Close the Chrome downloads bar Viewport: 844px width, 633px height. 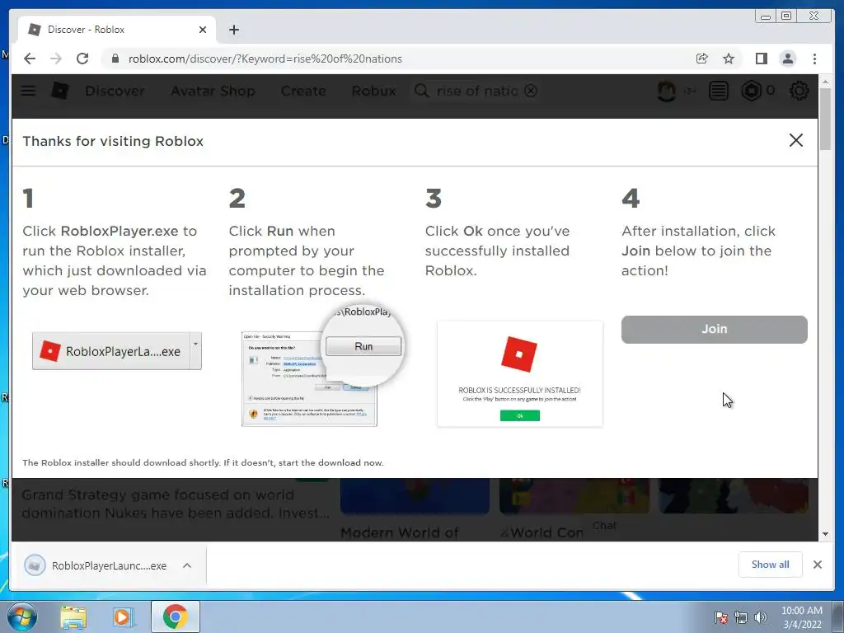[817, 565]
